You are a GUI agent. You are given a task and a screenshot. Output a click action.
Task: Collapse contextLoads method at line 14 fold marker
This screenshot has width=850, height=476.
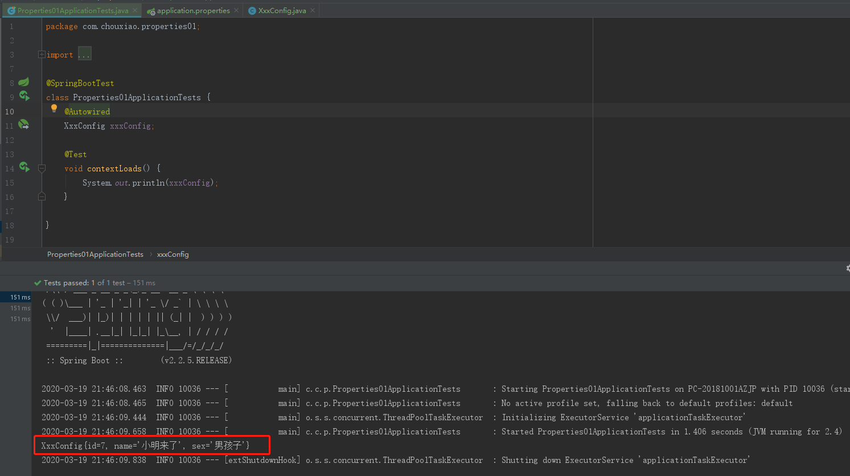tap(42, 169)
